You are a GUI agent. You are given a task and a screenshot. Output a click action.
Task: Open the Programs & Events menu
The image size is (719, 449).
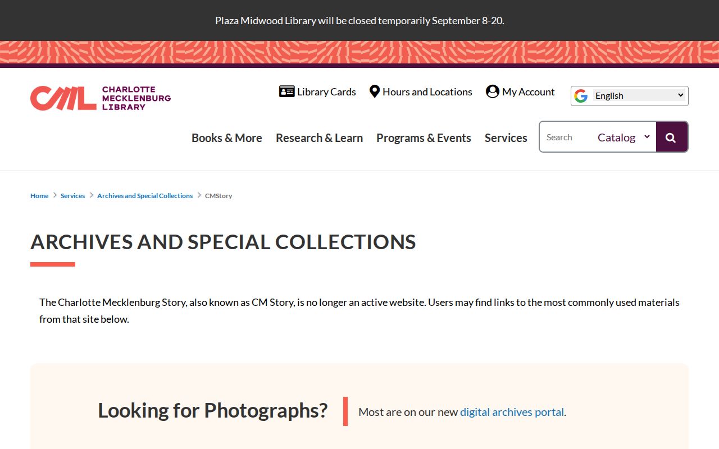(x=424, y=138)
